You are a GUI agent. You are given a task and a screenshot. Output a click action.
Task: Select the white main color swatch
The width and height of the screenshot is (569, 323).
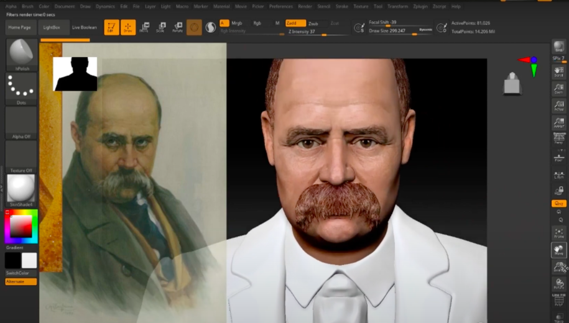coord(29,260)
